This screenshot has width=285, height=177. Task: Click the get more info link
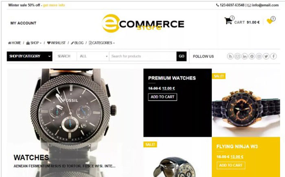[x=54, y=5]
